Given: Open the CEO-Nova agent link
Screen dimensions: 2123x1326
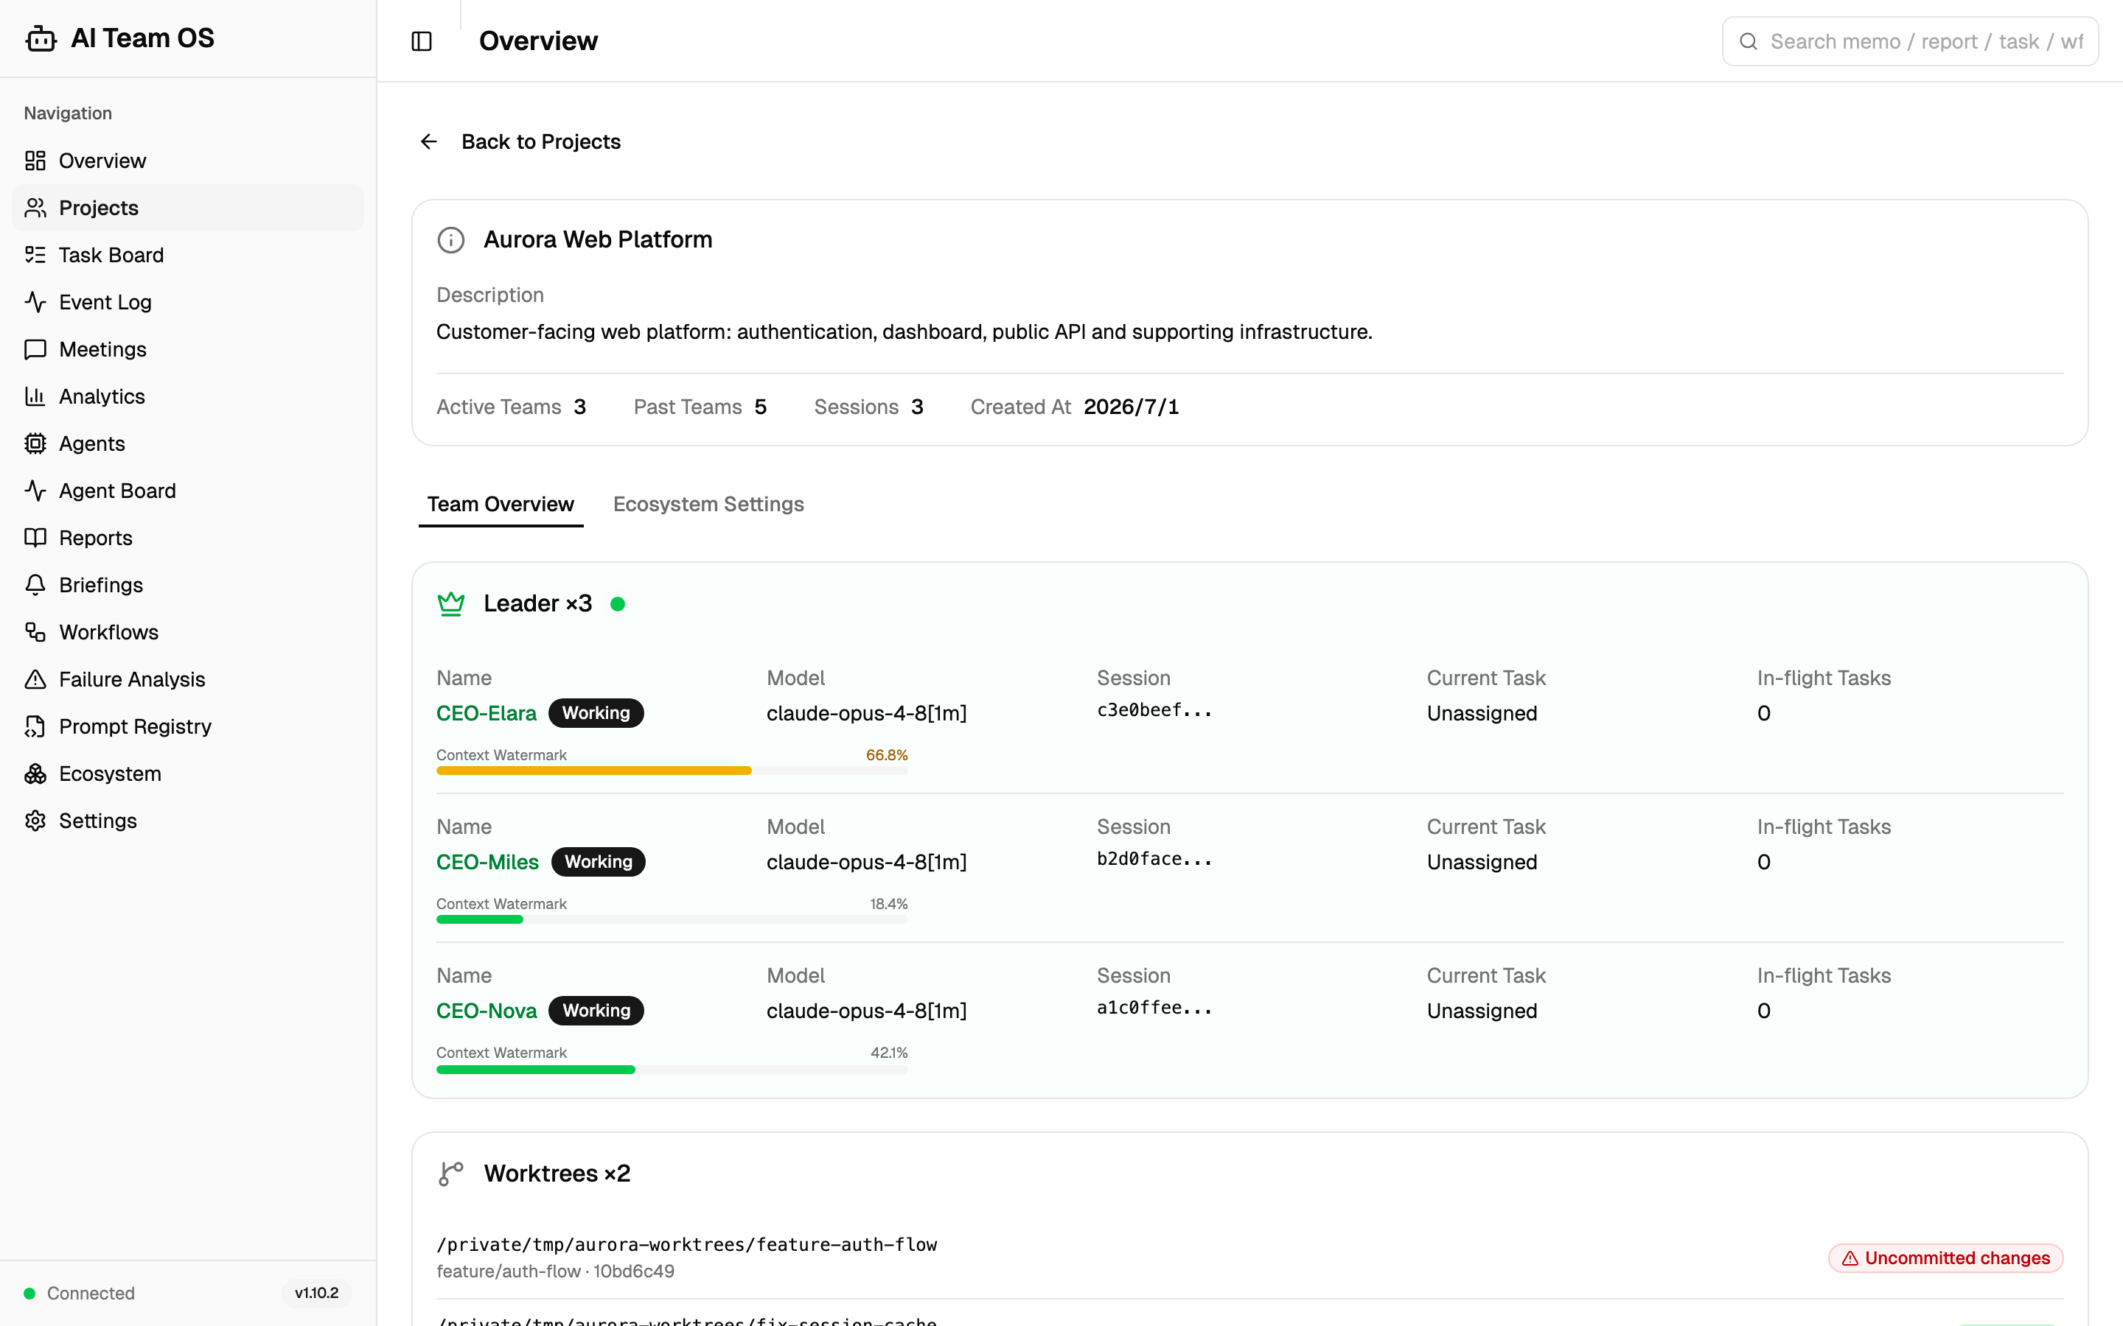Looking at the screenshot, I should pyautogui.click(x=486, y=1010).
